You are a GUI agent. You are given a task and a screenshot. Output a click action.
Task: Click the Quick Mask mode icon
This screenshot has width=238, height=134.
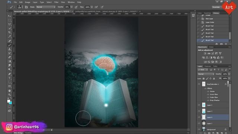pyautogui.click(x=10, y=106)
